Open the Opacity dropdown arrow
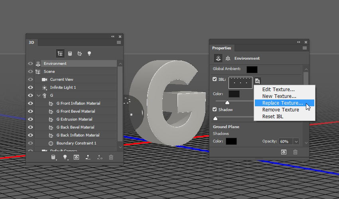 [296, 142]
